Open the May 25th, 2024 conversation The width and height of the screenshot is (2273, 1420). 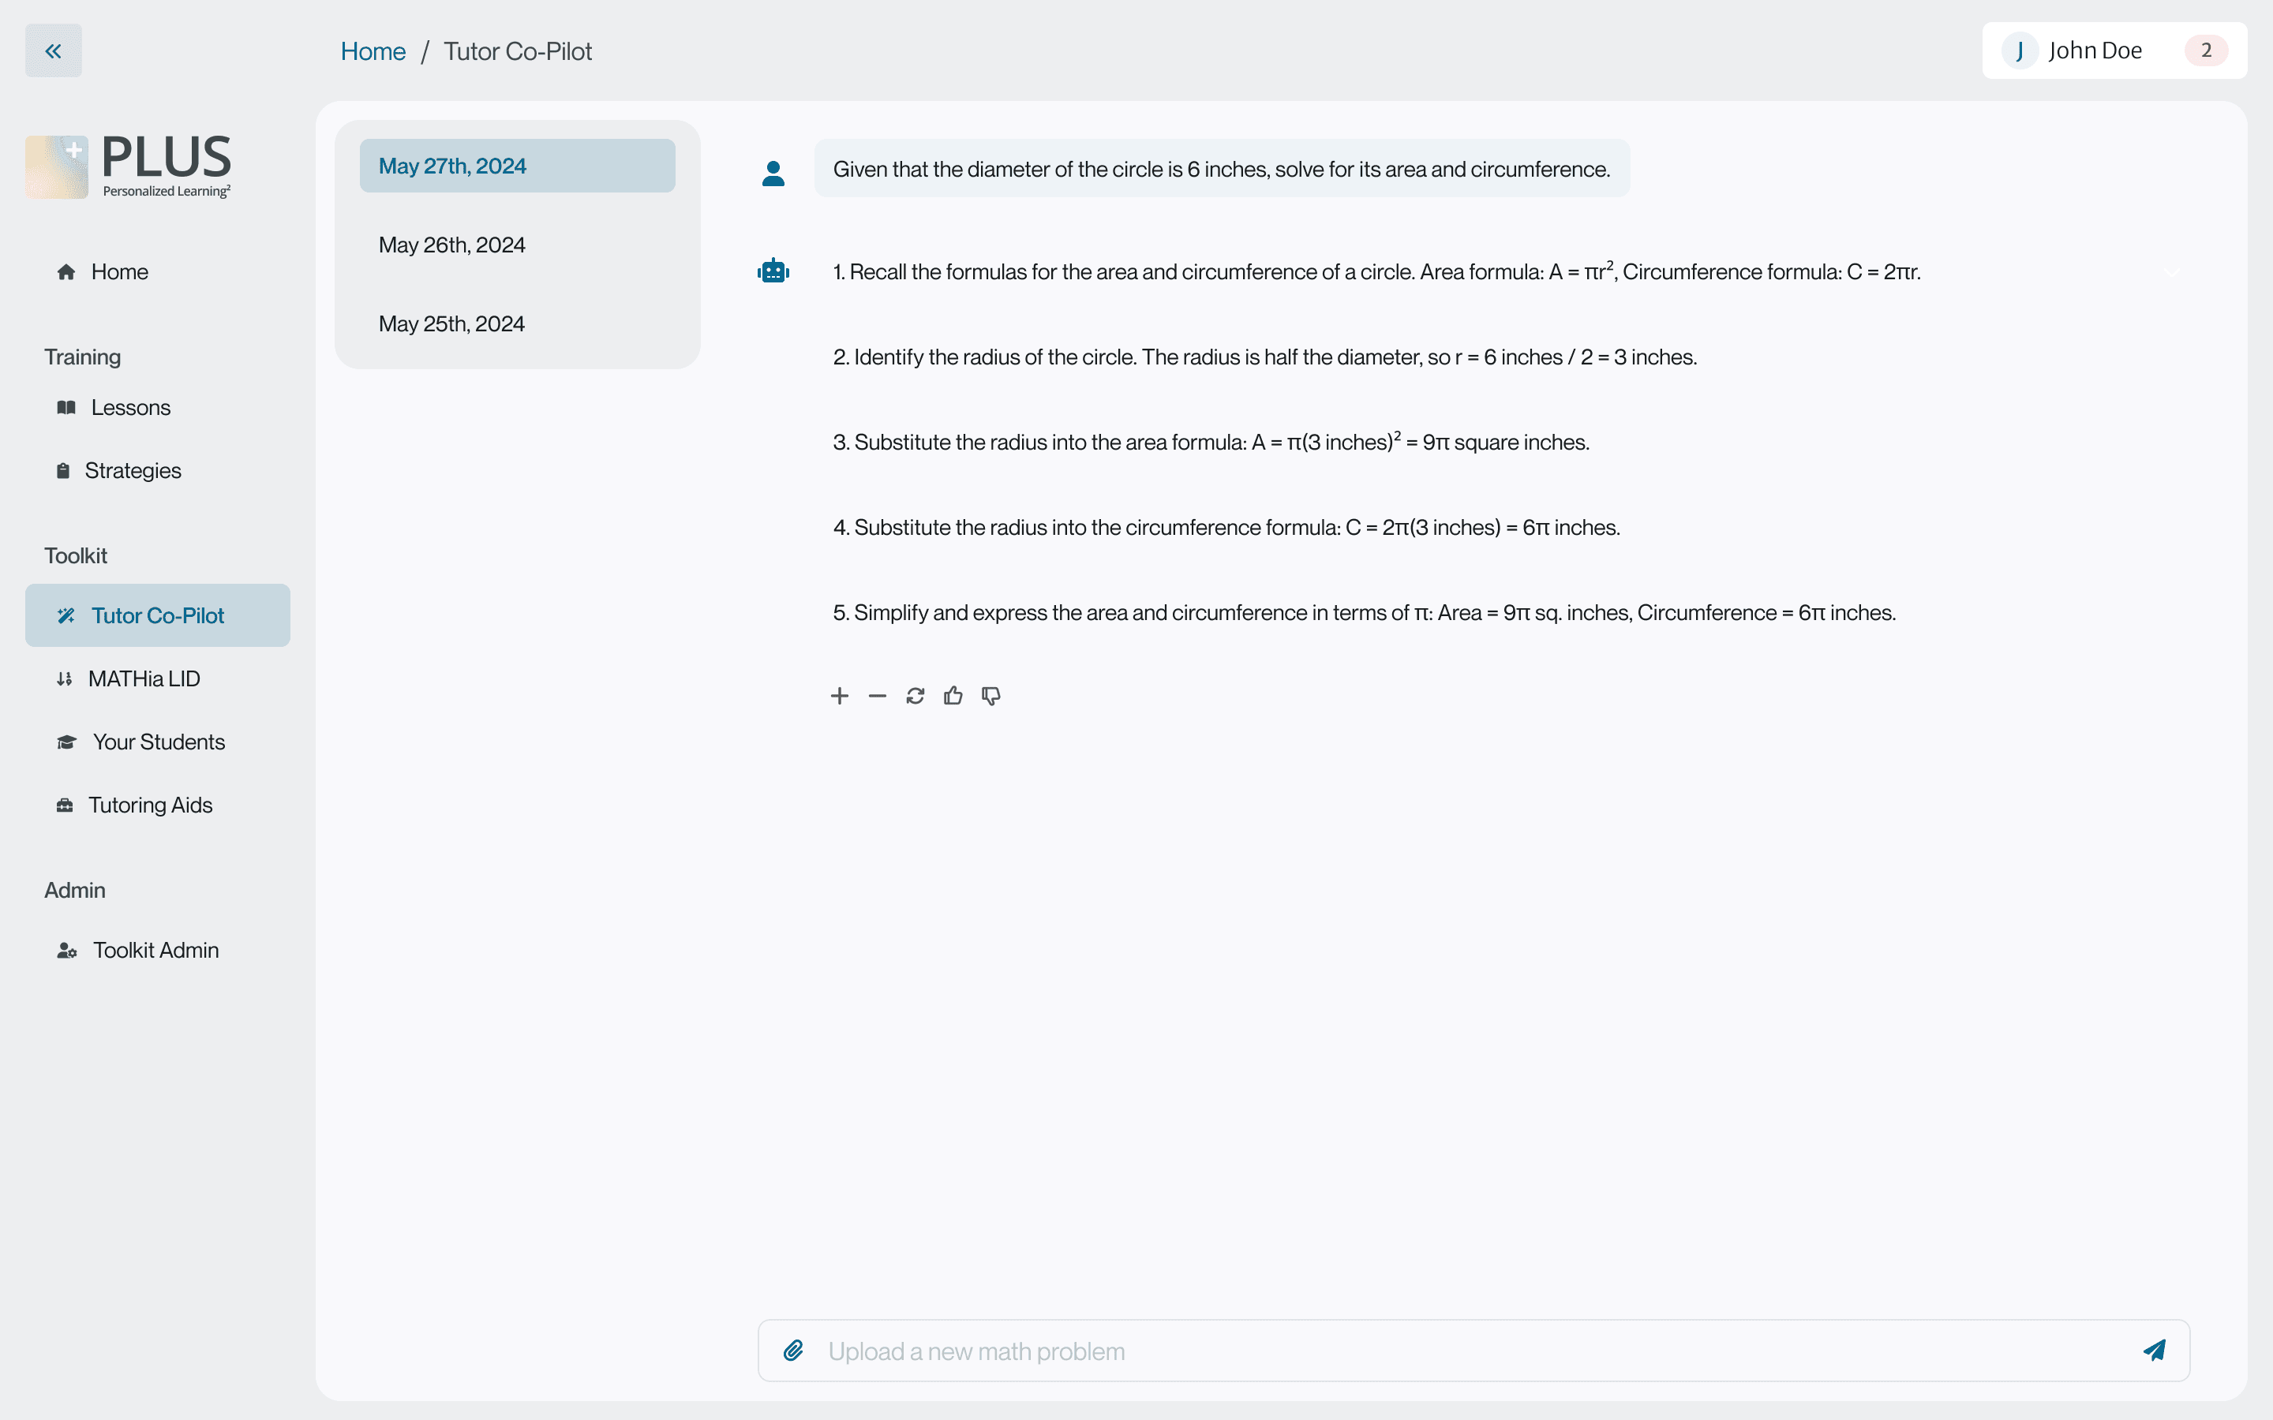tap(451, 324)
